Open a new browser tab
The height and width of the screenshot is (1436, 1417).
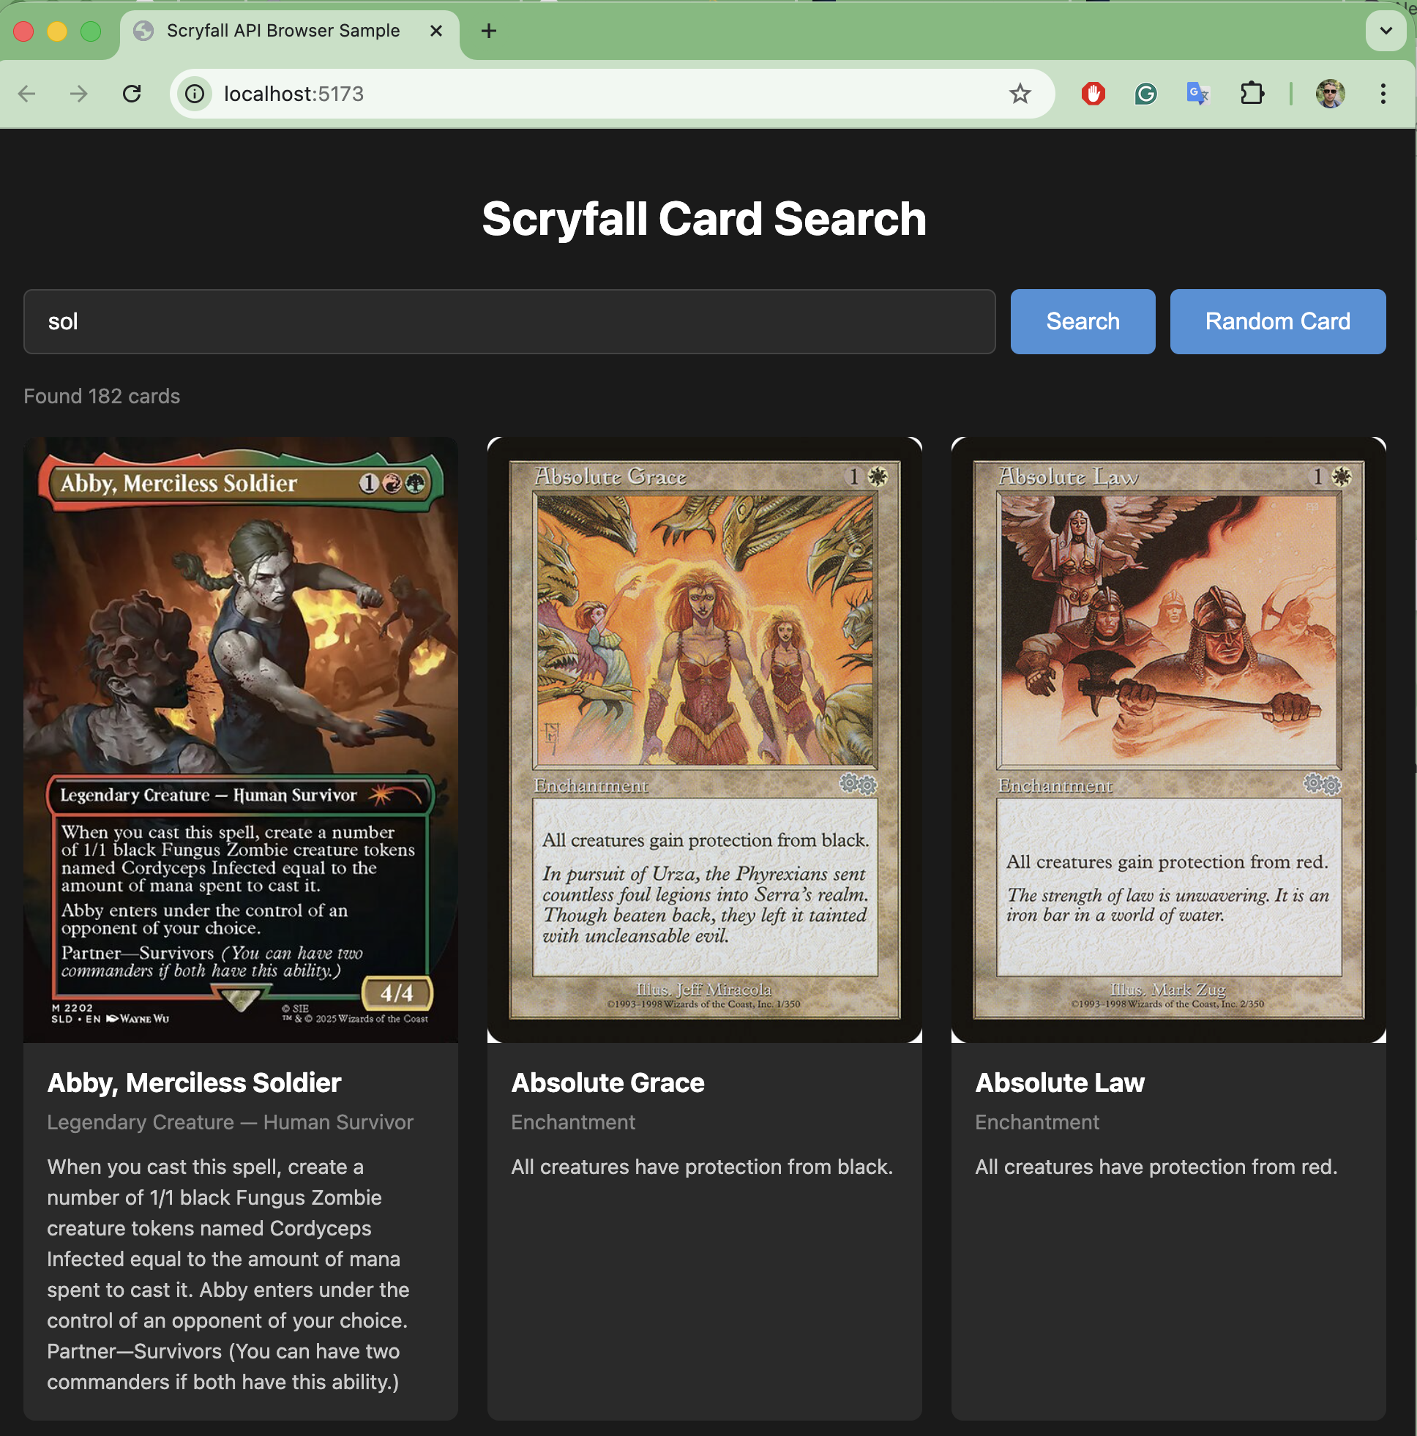coord(488,31)
